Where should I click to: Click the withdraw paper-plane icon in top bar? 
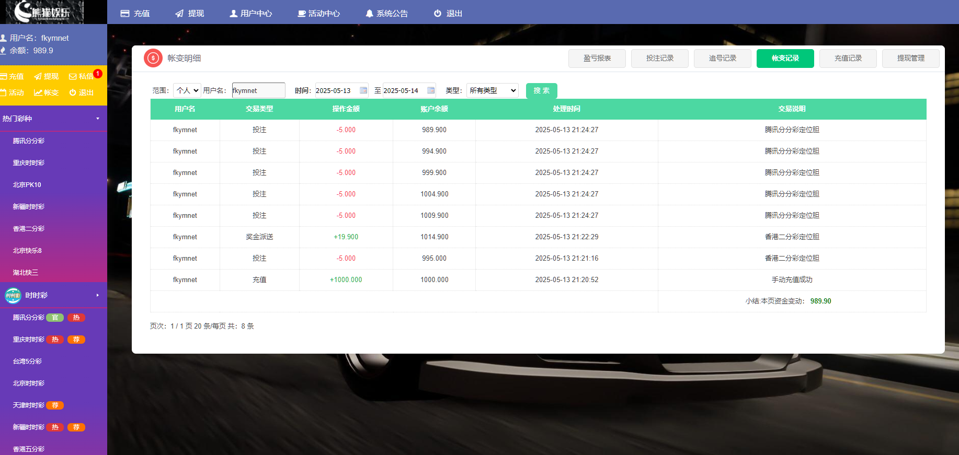click(179, 14)
